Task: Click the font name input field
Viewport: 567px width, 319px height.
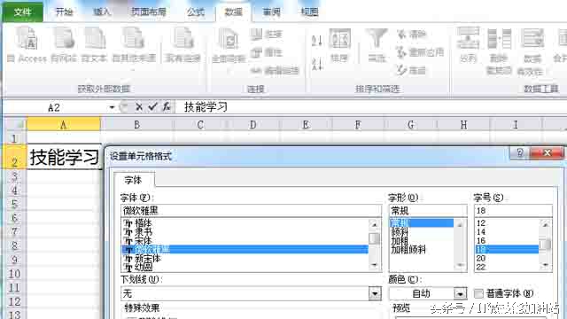Action: pyautogui.click(x=251, y=211)
